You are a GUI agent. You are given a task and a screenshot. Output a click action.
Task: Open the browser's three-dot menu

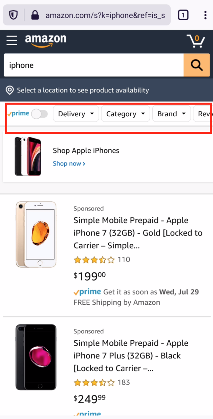pyautogui.click(x=205, y=15)
